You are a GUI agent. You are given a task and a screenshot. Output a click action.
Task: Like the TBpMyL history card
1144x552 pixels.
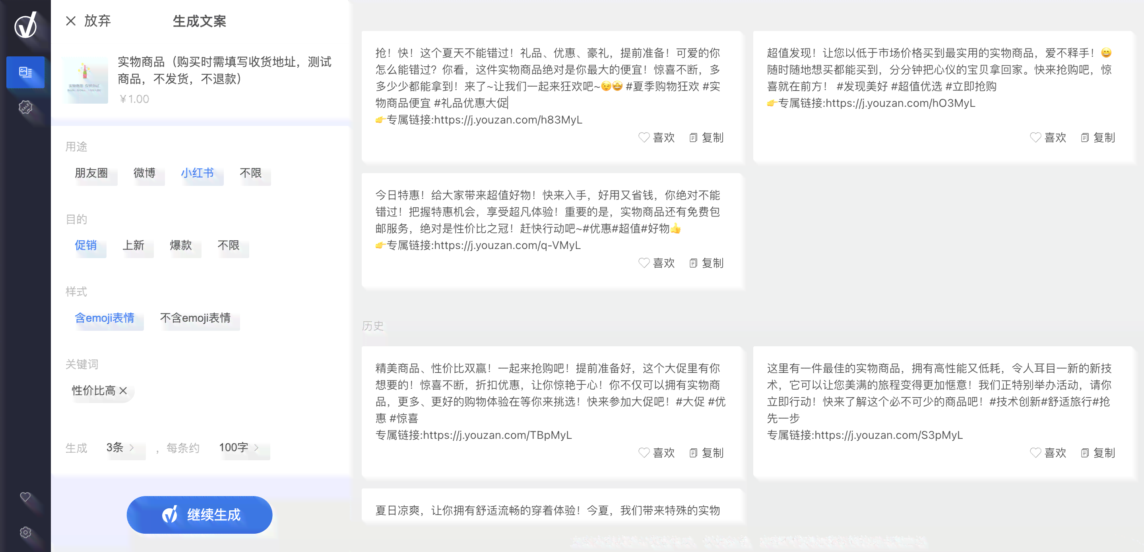click(656, 453)
